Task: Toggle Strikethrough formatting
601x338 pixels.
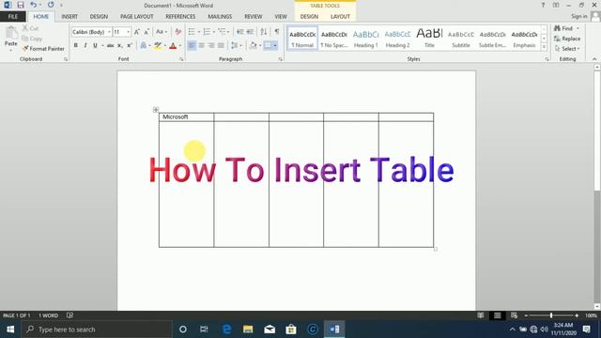Action: tap(111, 46)
